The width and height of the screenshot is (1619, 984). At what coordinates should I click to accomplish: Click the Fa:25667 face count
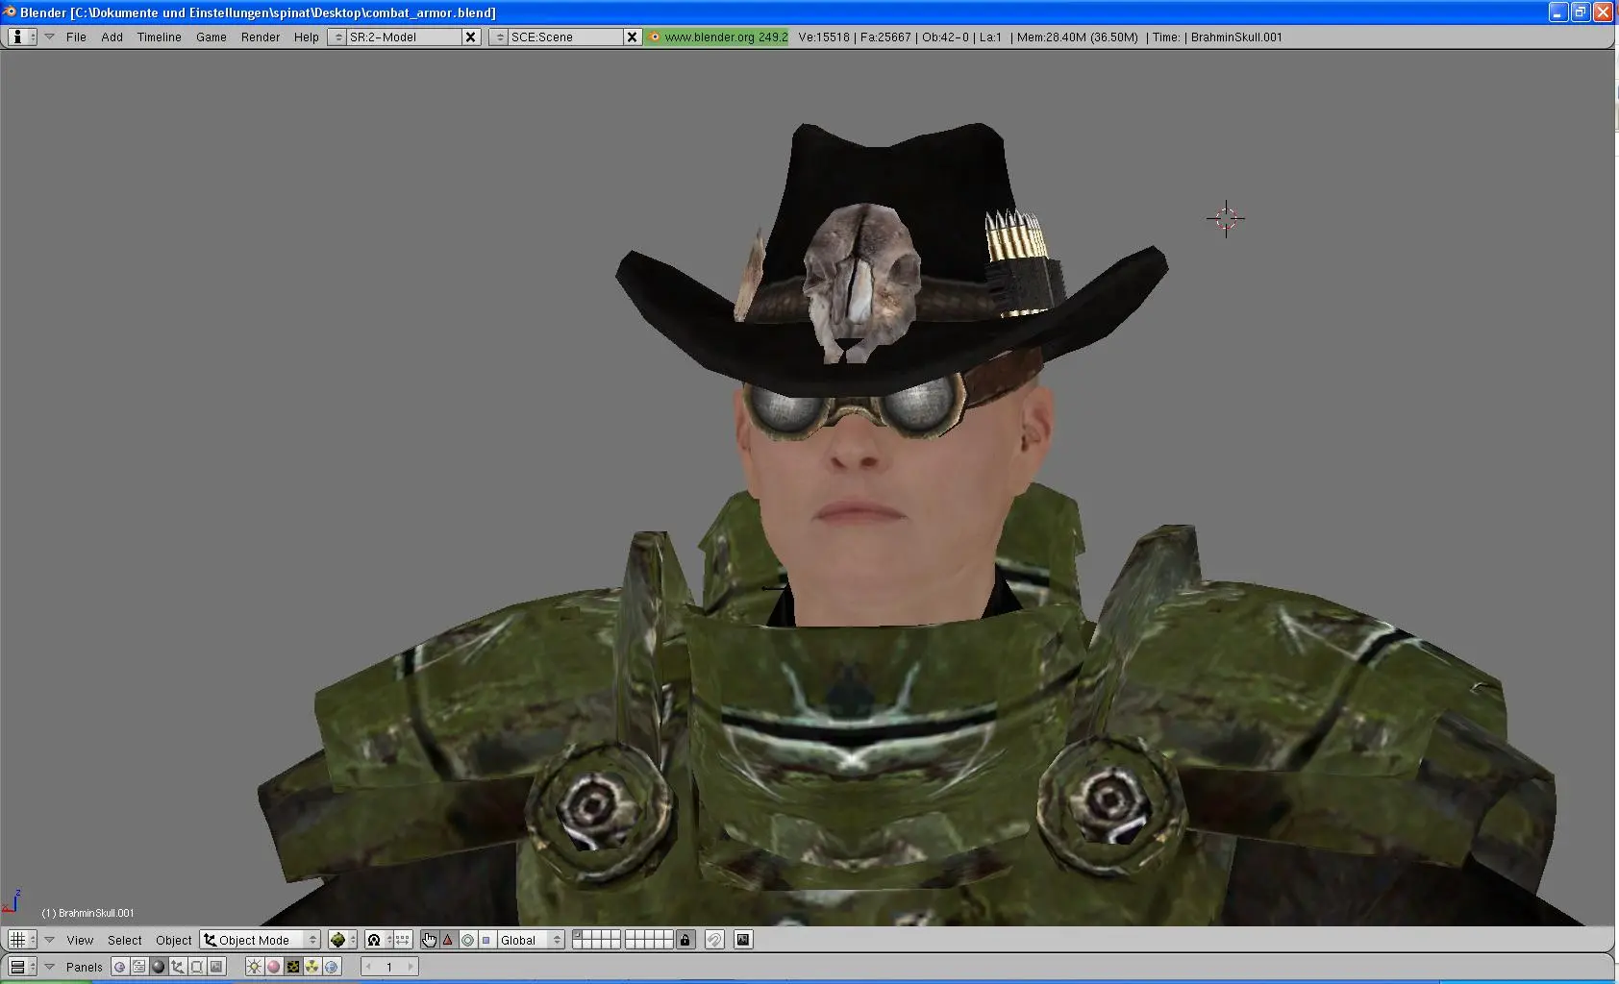tap(885, 37)
